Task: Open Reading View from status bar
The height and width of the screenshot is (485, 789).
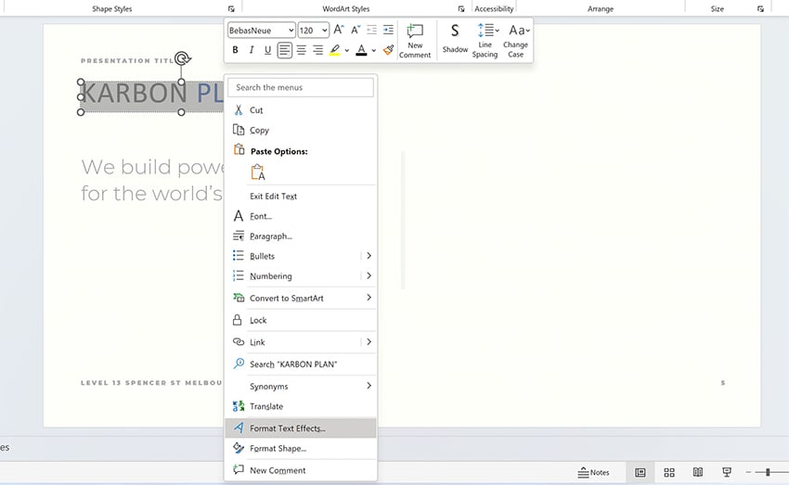Action: (698, 472)
